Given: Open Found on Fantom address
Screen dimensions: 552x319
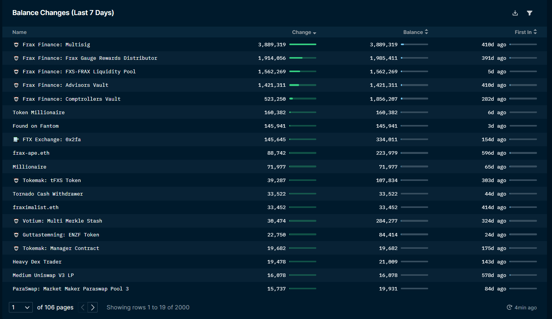Looking at the screenshot, I should click(x=35, y=126).
